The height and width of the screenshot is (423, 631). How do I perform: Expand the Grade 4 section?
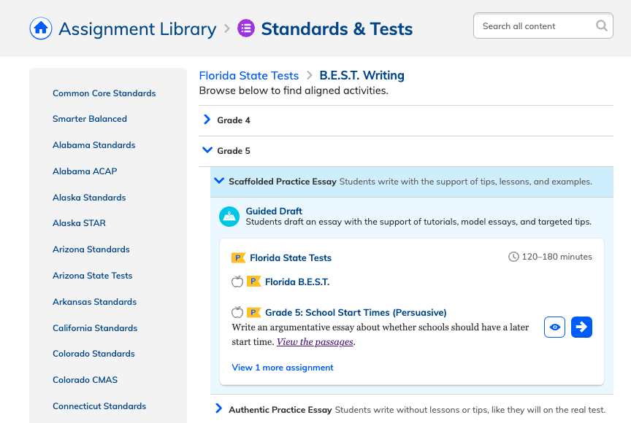point(207,120)
